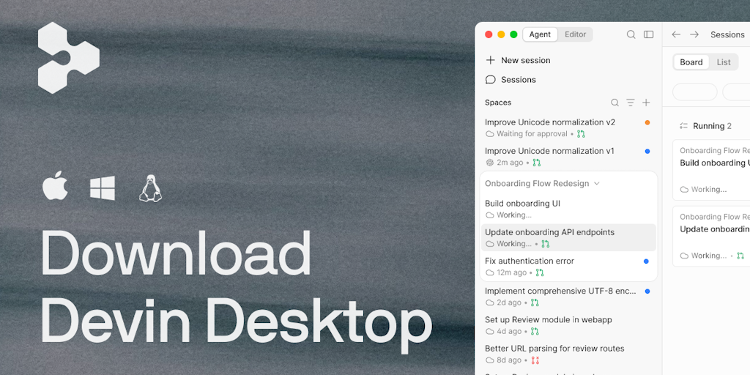Viewport: 750px width, 375px height.
Task: Click pull request icon under Unicode normalization v1
Action: (x=537, y=163)
